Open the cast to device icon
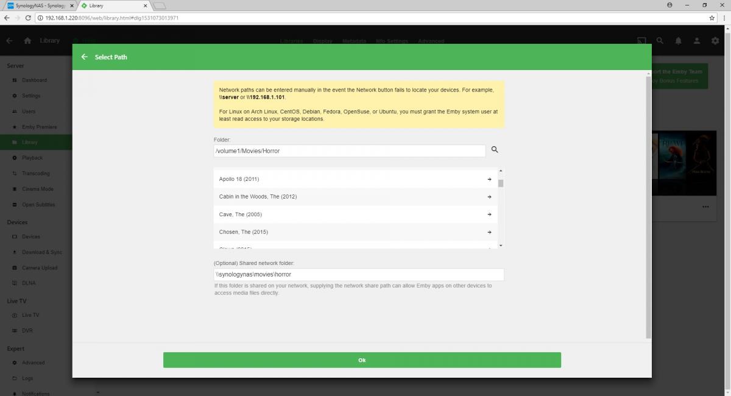The image size is (731, 396). coord(641,41)
